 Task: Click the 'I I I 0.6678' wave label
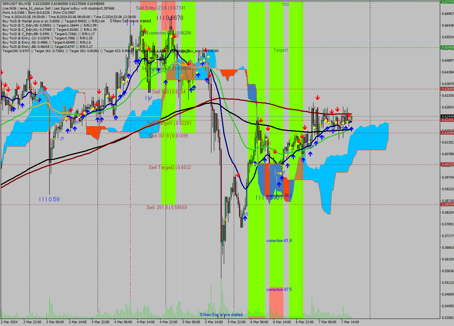170,17
